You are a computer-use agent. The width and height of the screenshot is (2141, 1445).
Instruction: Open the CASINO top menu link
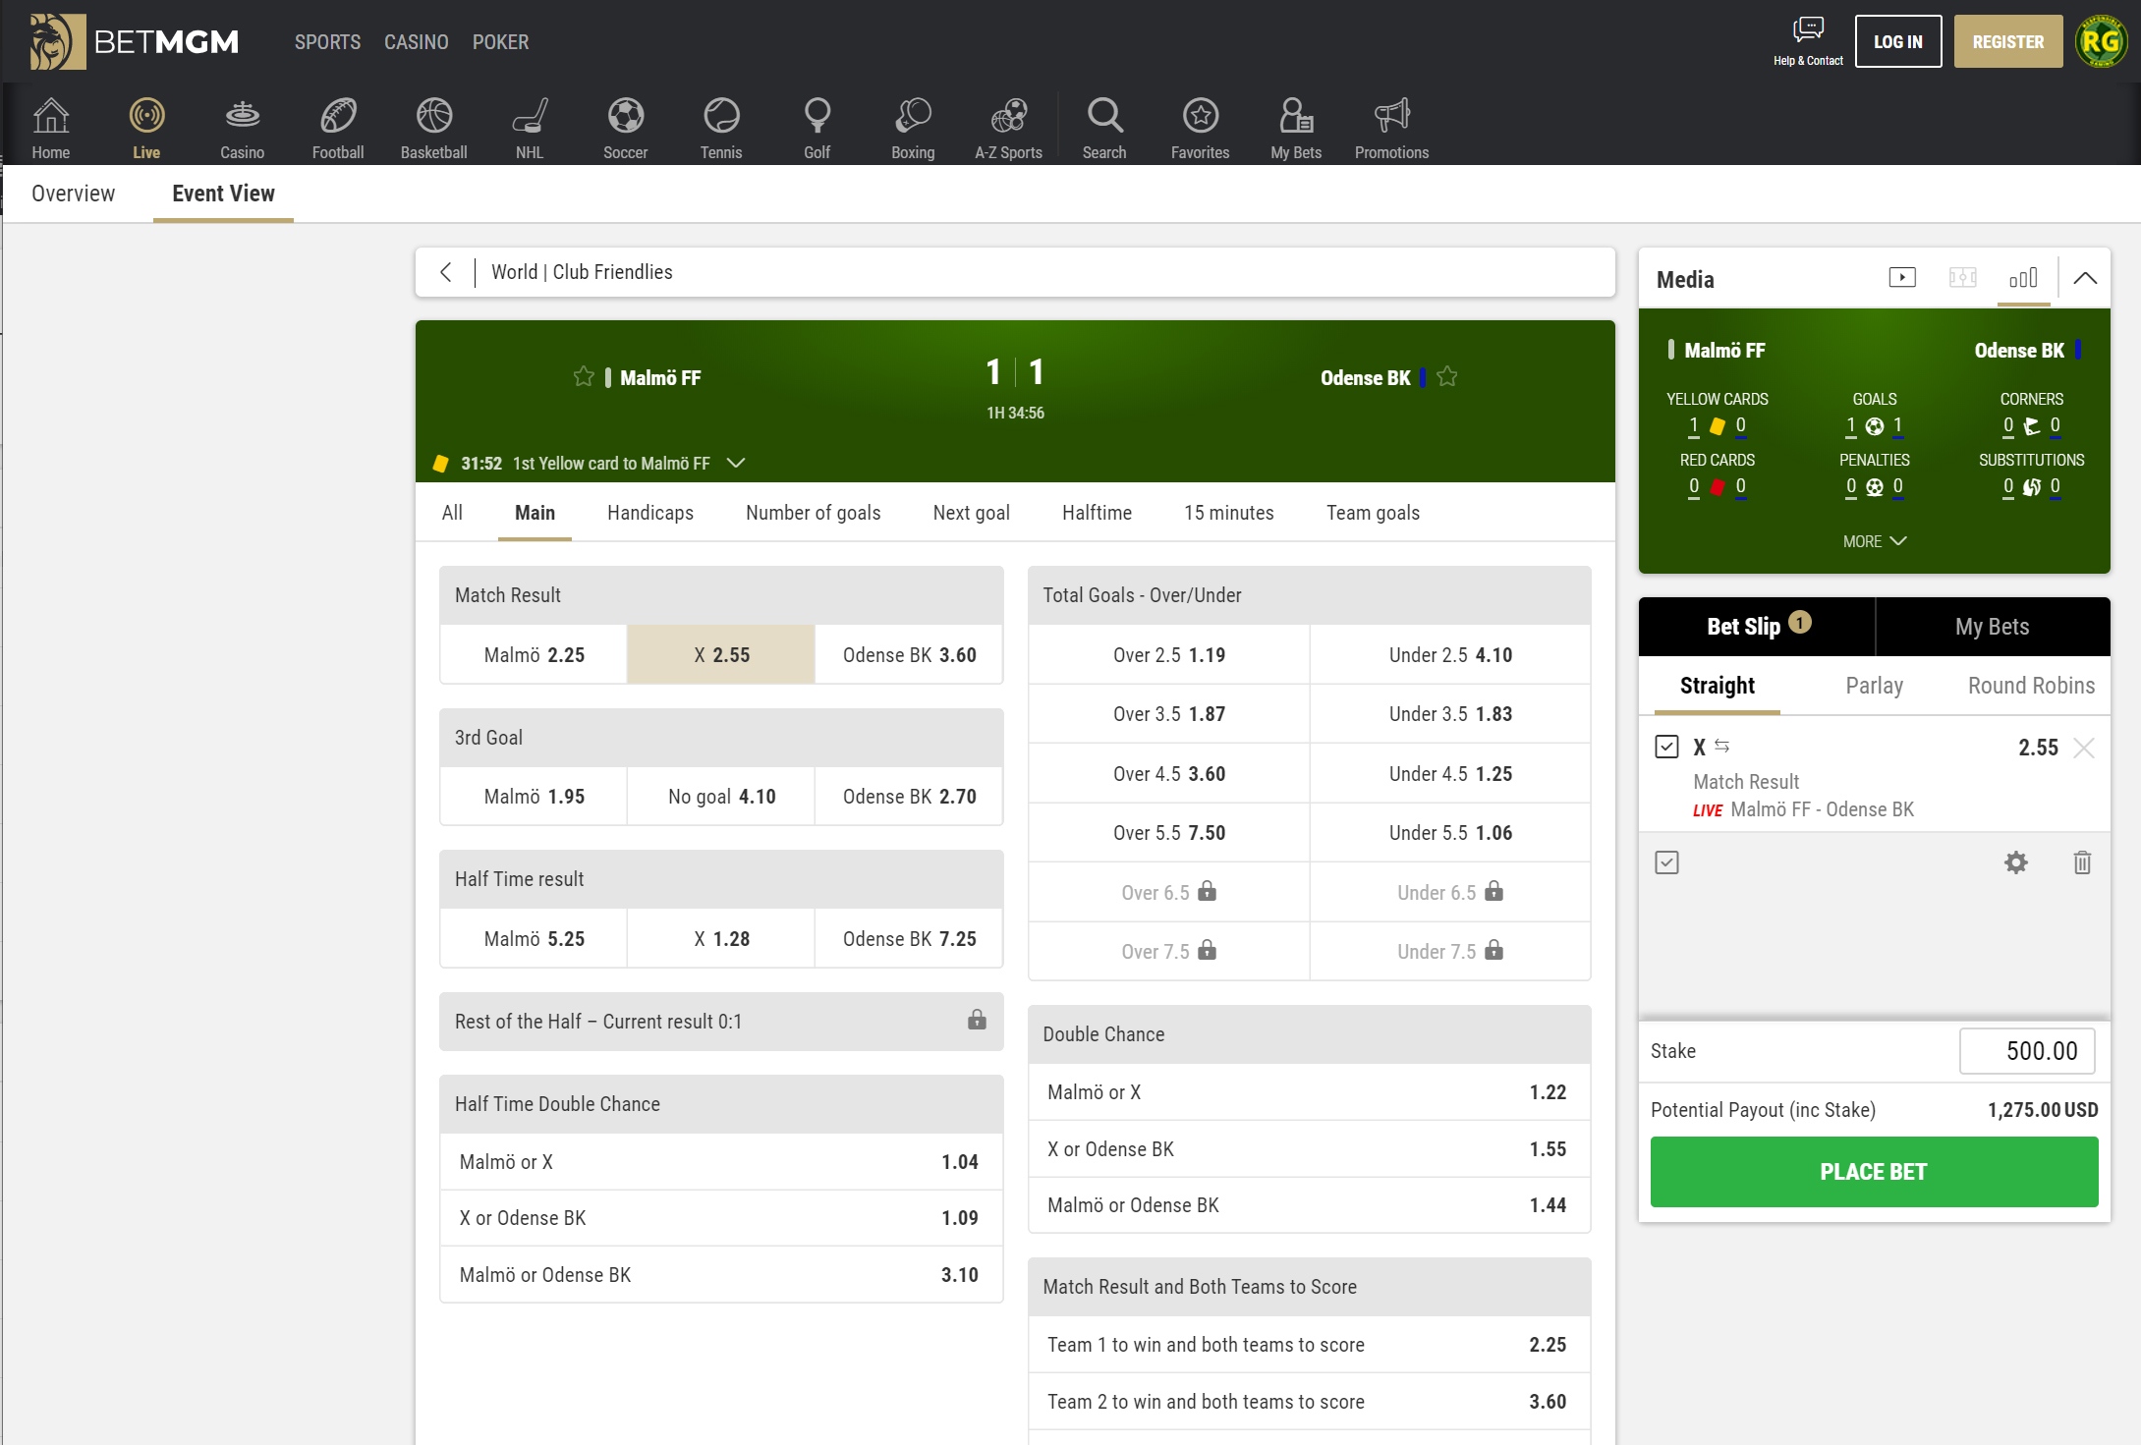pyautogui.click(x=417, y=42)
